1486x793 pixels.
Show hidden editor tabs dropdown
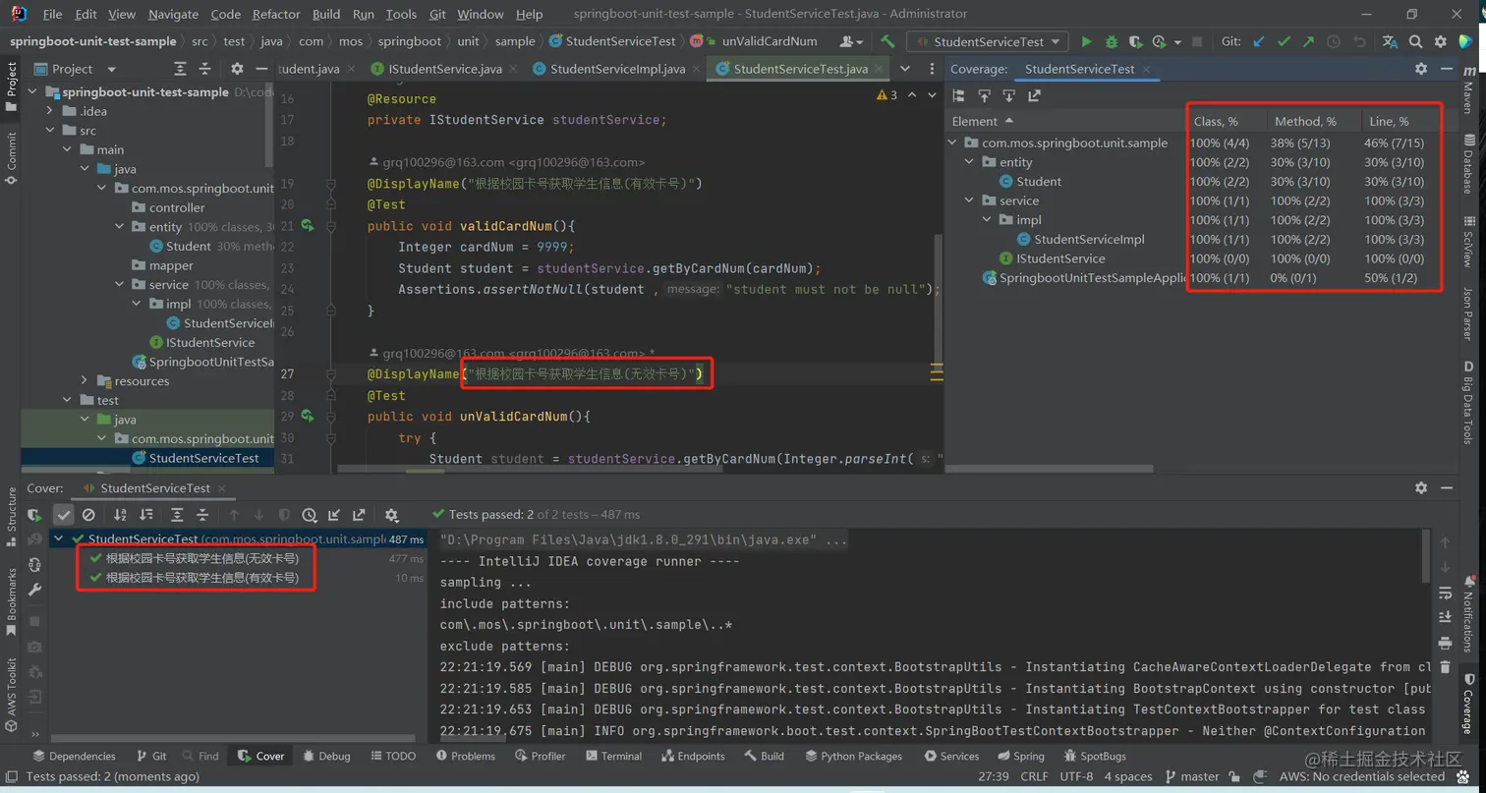905,69
